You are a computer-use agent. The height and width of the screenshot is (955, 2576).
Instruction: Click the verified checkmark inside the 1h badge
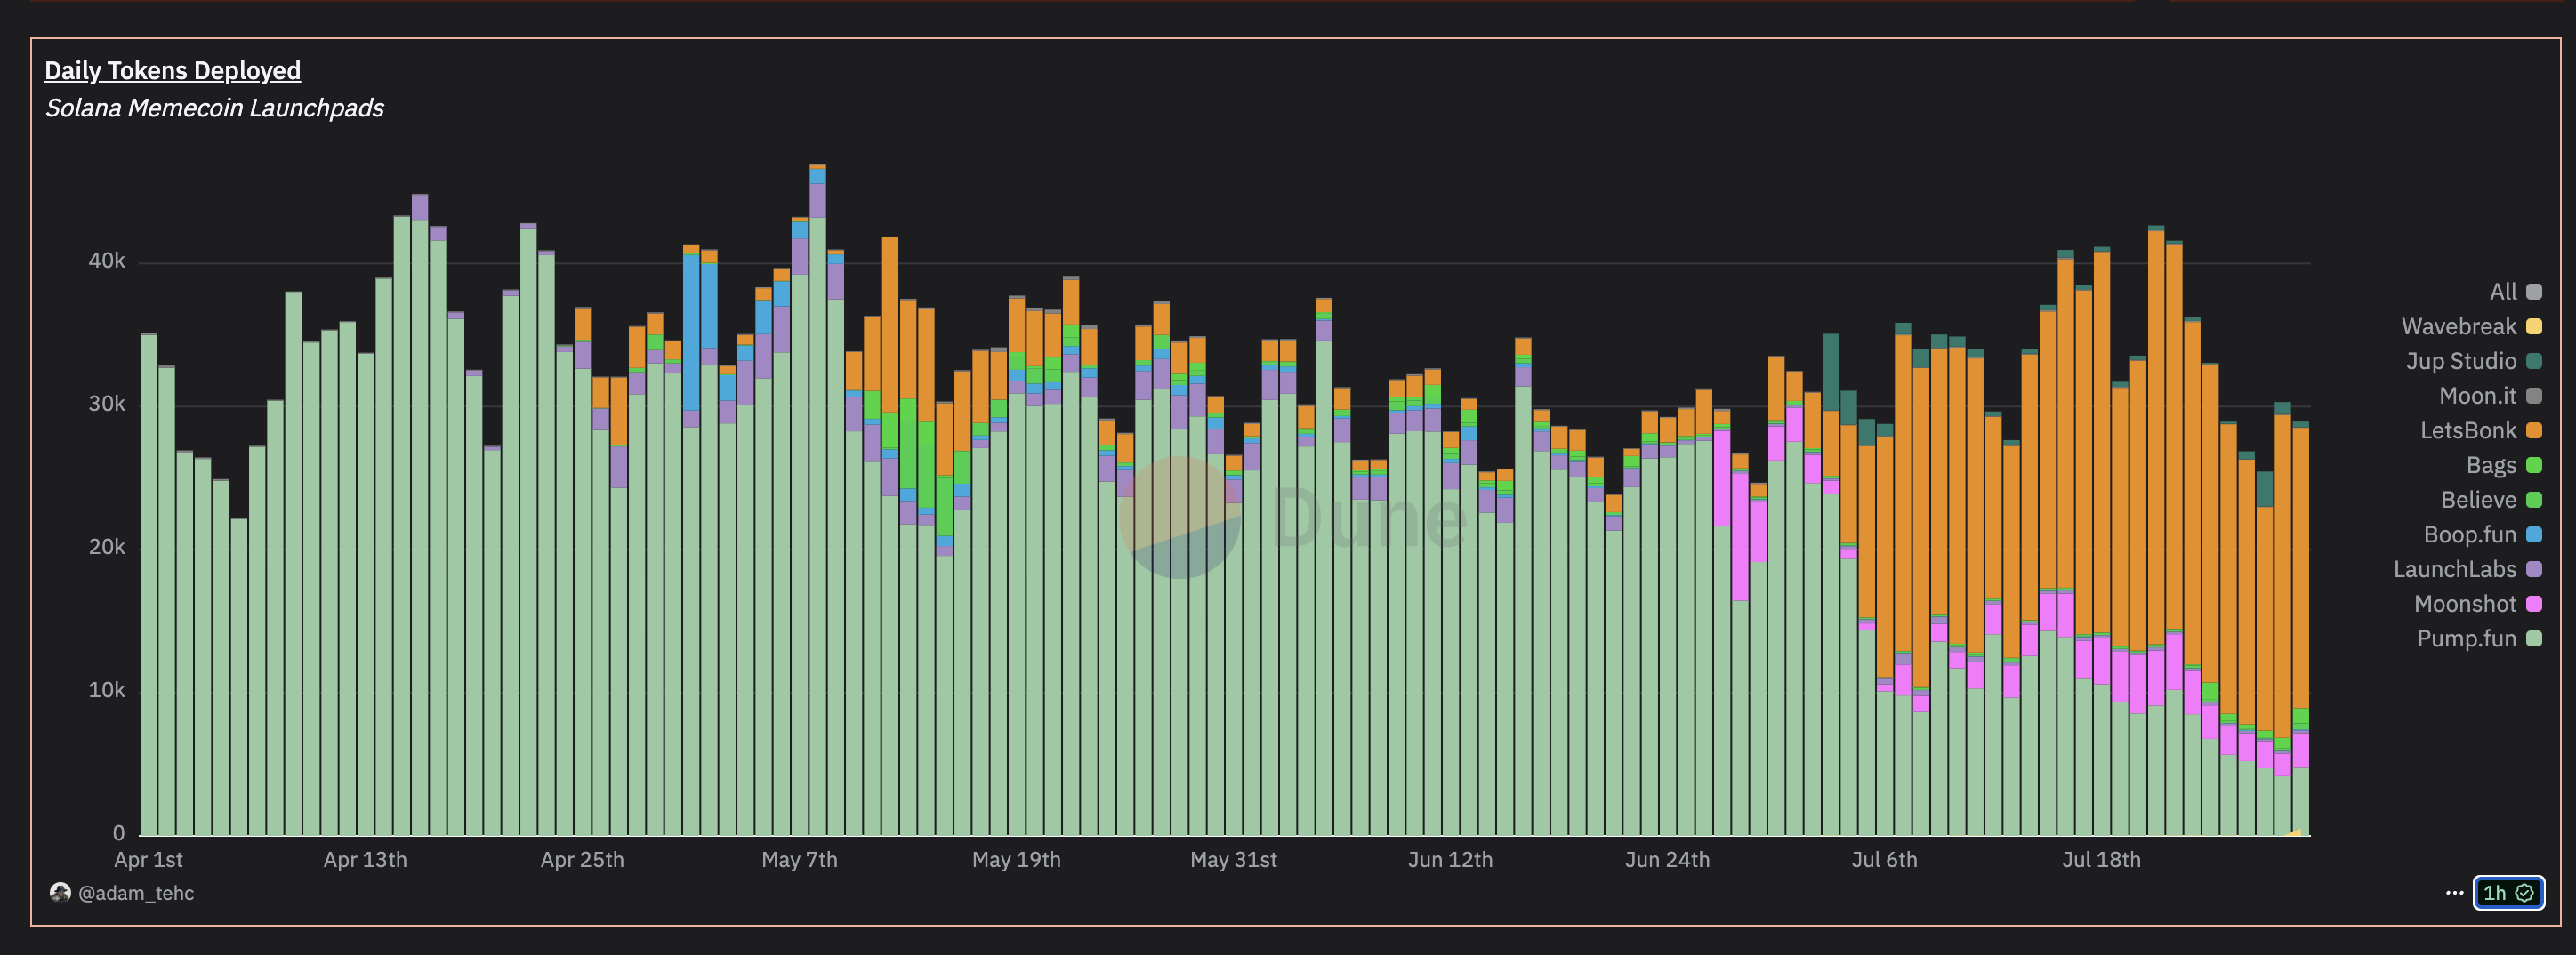pyautogui.click(x=2524, y=893)
